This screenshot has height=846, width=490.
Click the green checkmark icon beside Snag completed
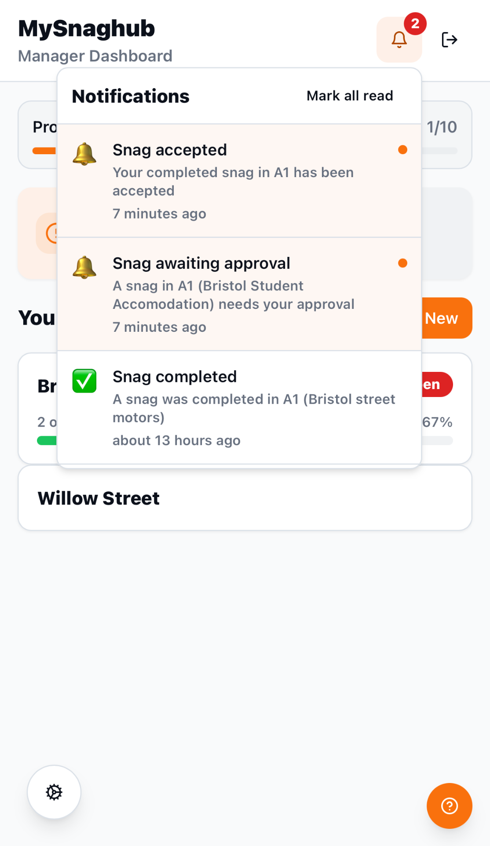point(84,381)
